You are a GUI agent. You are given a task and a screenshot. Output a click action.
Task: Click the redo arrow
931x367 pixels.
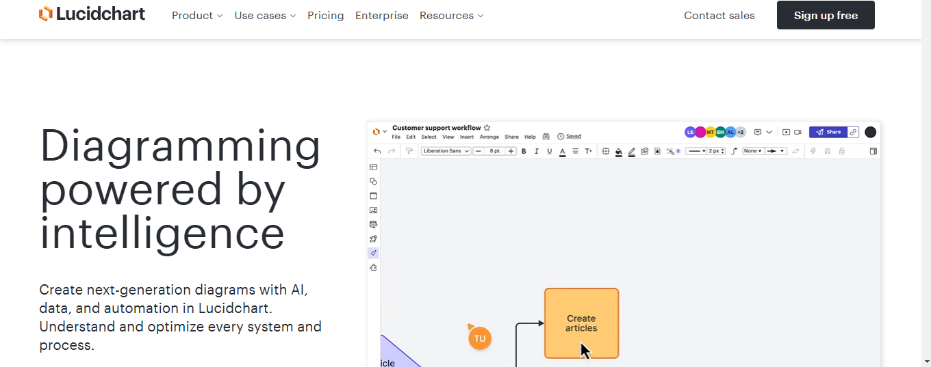(x=392, y=151)
